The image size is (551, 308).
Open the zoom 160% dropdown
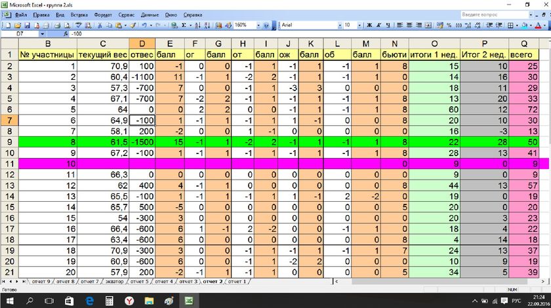coord(258,26)
